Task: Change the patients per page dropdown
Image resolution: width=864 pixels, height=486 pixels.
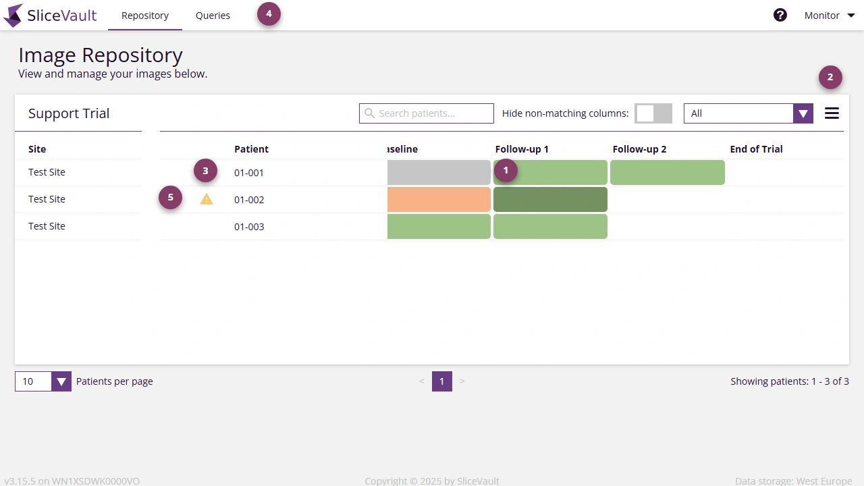Action: pyautogui.click(x=43, y=381)
